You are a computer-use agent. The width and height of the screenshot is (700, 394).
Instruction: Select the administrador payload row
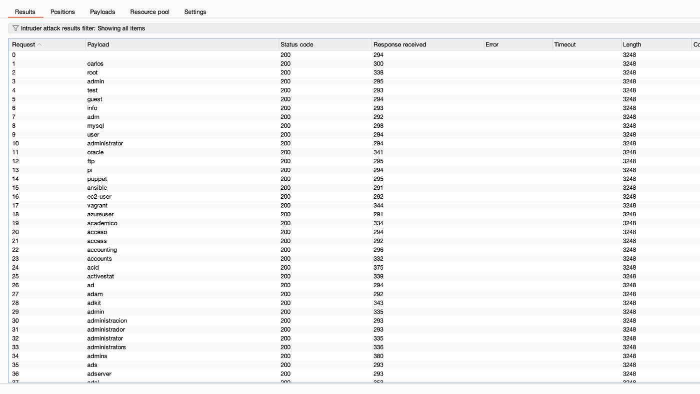coord(354,330)
